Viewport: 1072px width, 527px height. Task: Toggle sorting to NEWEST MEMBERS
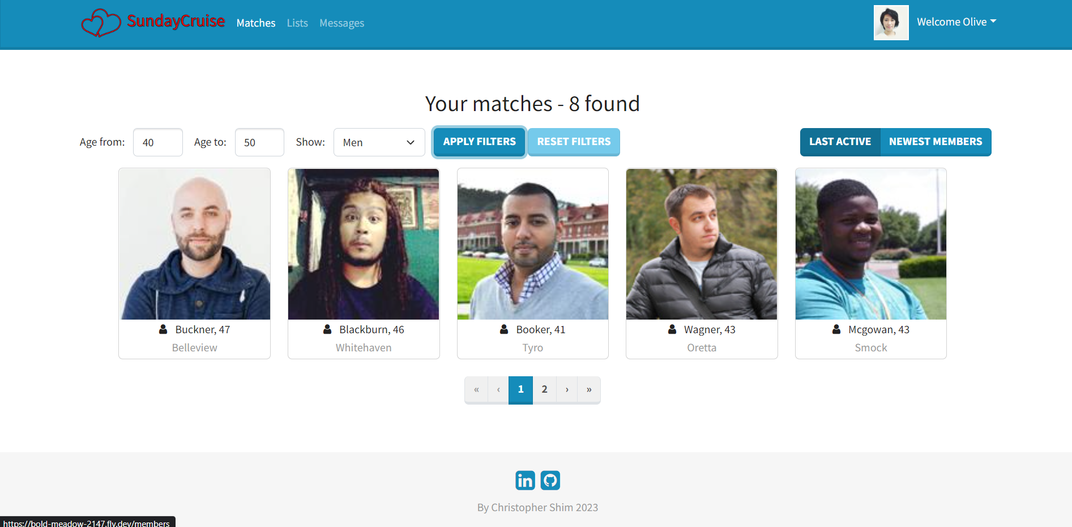point(936,142)
